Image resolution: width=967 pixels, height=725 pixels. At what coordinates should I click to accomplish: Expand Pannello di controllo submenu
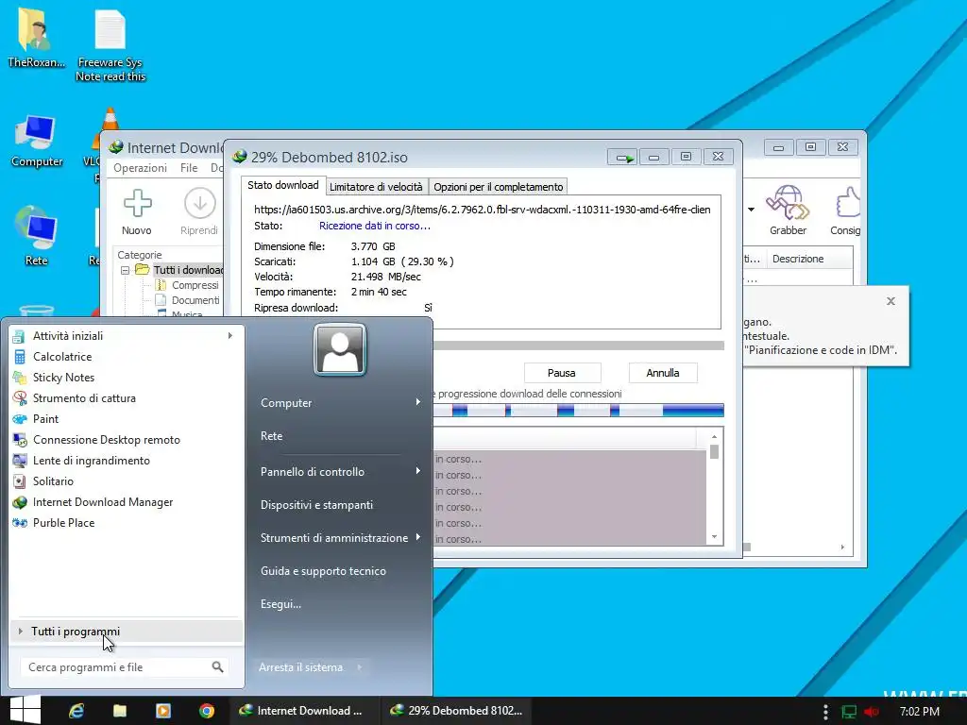coord(418,472)
